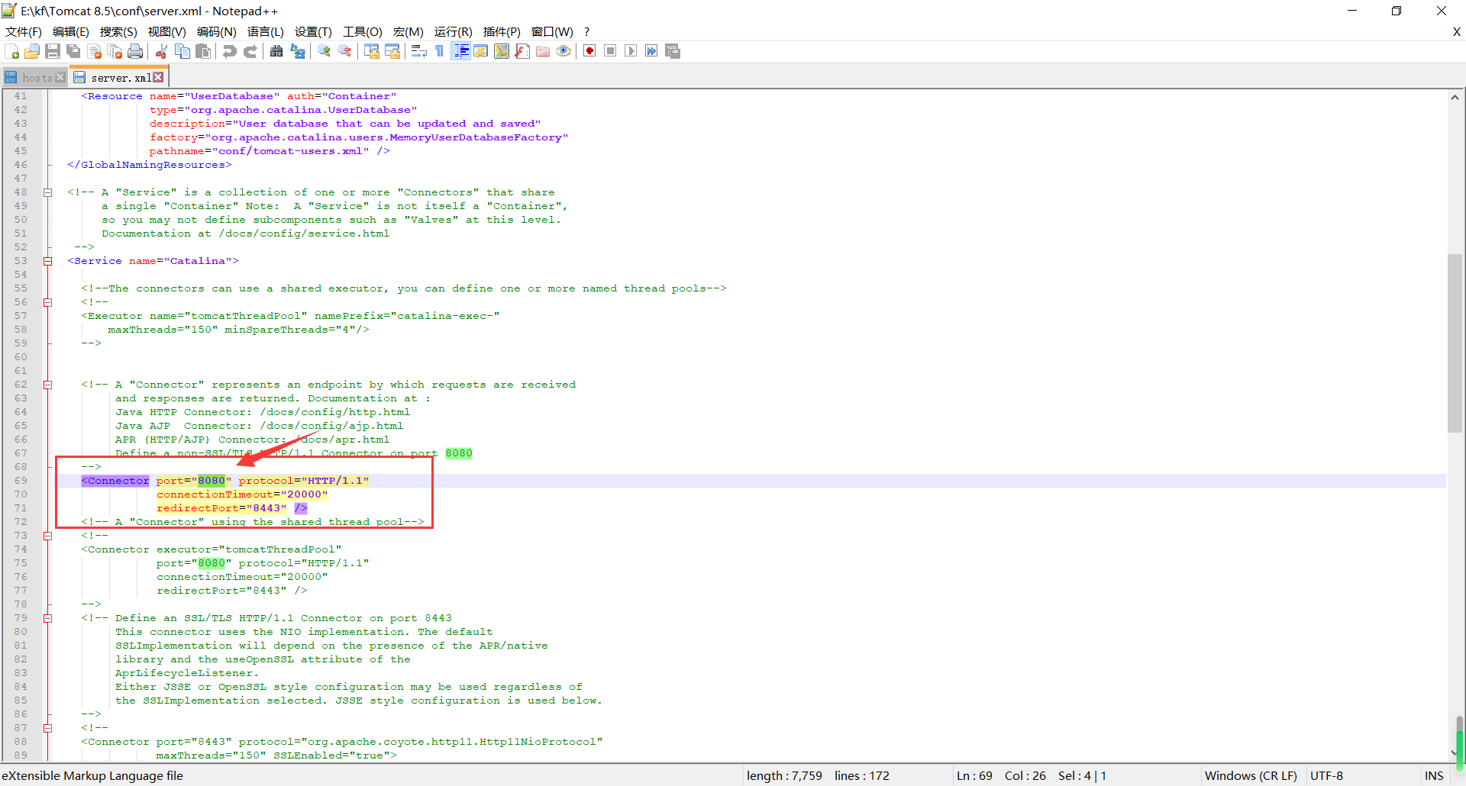Stop macro recording toolbar icon
1466x786 pixels.
[610, 51]
